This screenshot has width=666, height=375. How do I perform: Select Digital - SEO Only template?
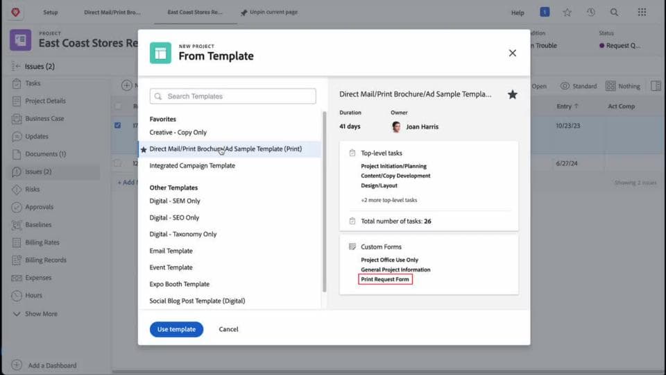pyautogui.click(x=174, y=217)
